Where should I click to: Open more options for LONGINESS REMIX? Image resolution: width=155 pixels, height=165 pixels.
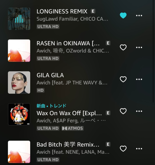(139, 15)
